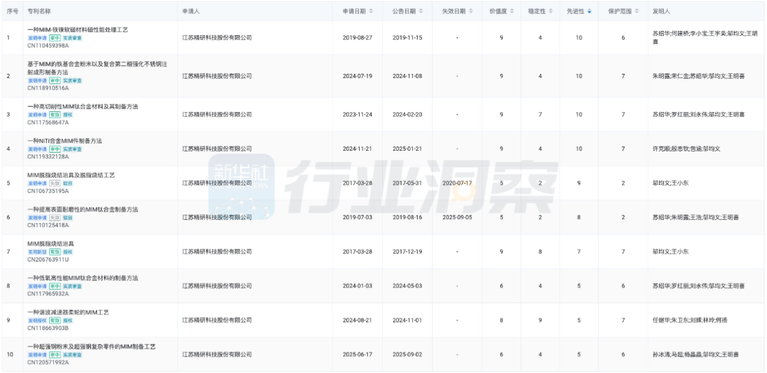Click the 驳回 tag in row 6
The height and width of the screenshot is (373, 767).
pyautogui.click(x=68, y=217)
